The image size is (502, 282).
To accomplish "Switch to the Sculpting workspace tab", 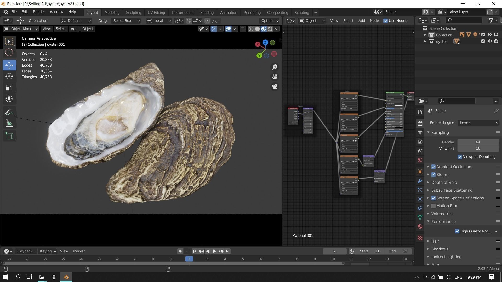I will pos(133,12).
